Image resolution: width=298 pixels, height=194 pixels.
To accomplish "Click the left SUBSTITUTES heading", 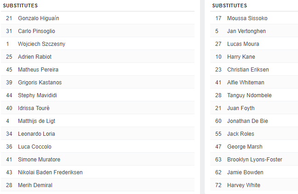I will (x=21, y=6).
